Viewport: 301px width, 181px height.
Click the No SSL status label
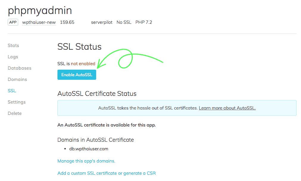tap(124, 22)
